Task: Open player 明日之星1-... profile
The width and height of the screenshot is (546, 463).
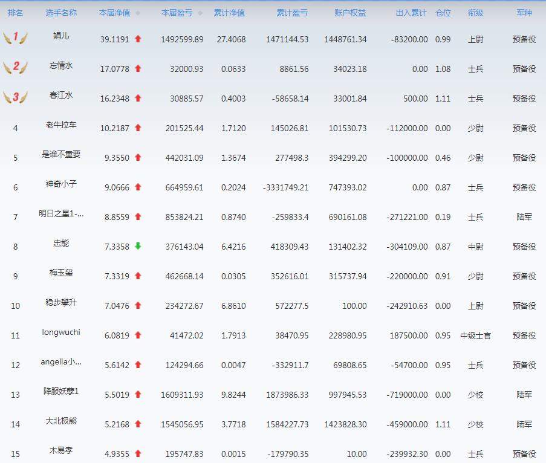Action: [61, 213]
